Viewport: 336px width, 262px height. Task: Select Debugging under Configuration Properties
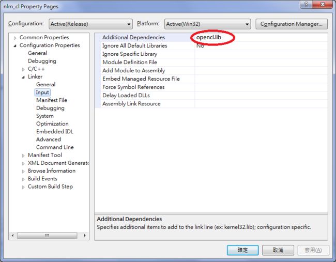coord(42,61)
